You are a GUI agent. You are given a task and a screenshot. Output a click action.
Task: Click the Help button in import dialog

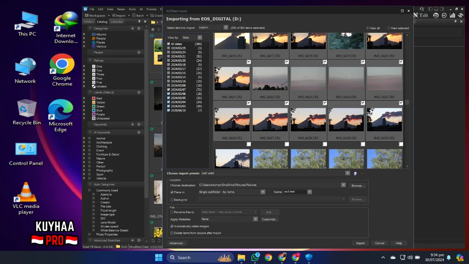[x=399, y=243]
